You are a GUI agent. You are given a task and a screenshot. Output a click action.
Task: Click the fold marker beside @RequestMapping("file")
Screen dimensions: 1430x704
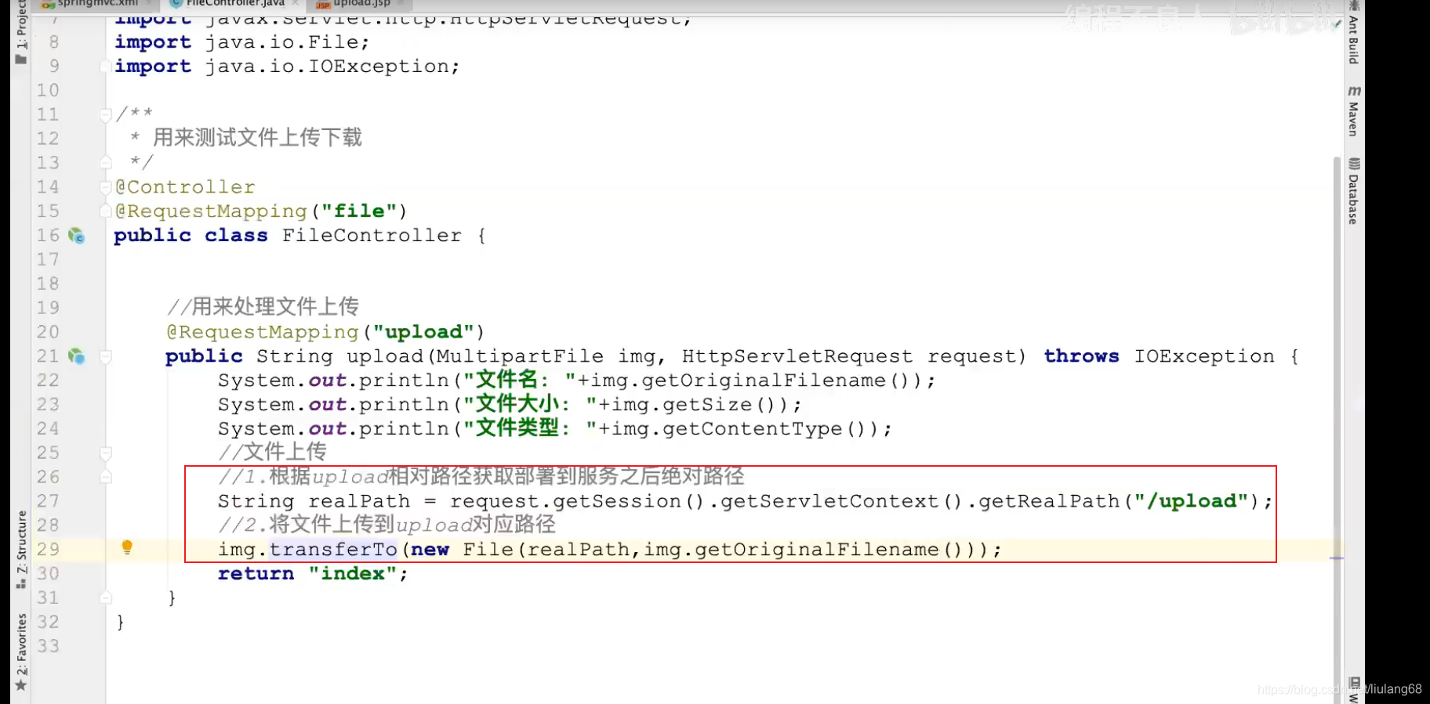click(x=106, y=211)
